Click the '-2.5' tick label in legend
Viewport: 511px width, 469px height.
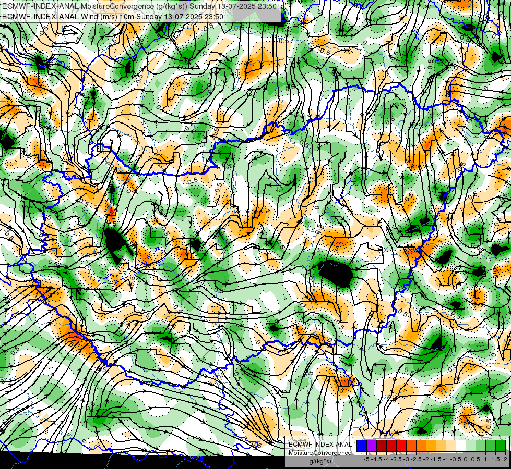pos(416,459)
